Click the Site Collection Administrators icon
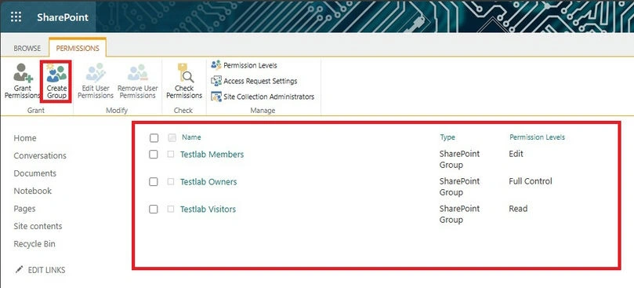The width and height of the screenshot is (634, 288). 216,97
